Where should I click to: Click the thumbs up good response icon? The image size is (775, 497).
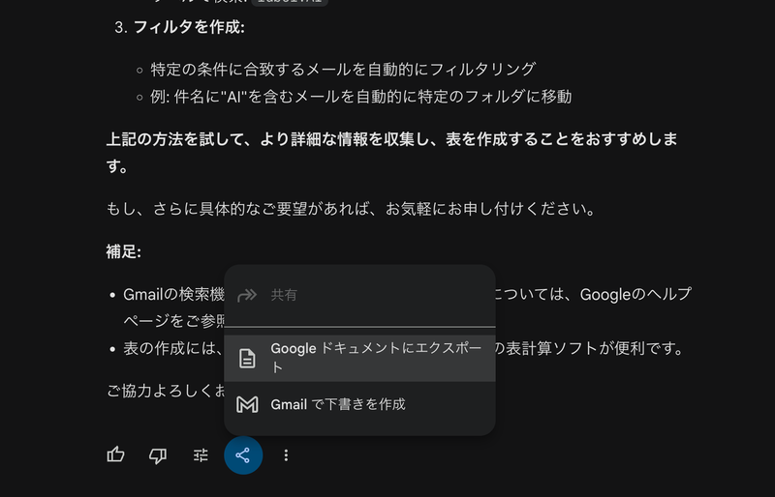(x=116, y=454)
